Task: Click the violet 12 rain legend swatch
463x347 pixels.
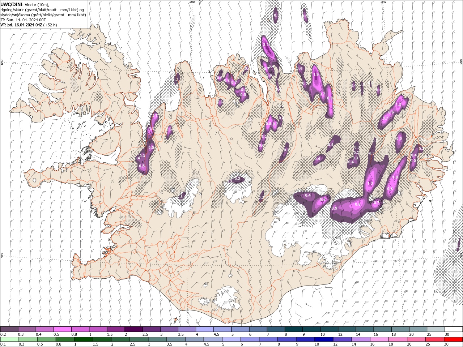Action: 342,339
